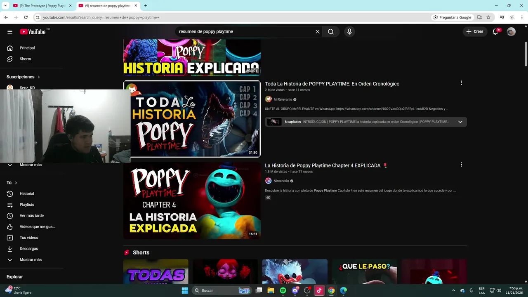This screenshot has height=297, width=528.
Task: Show hidden system tray icons chevron
Action: [454, 290]
